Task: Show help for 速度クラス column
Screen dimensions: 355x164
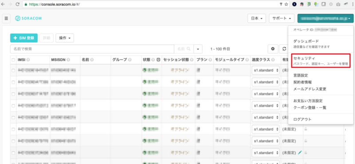Action: (x=273, y=60)
